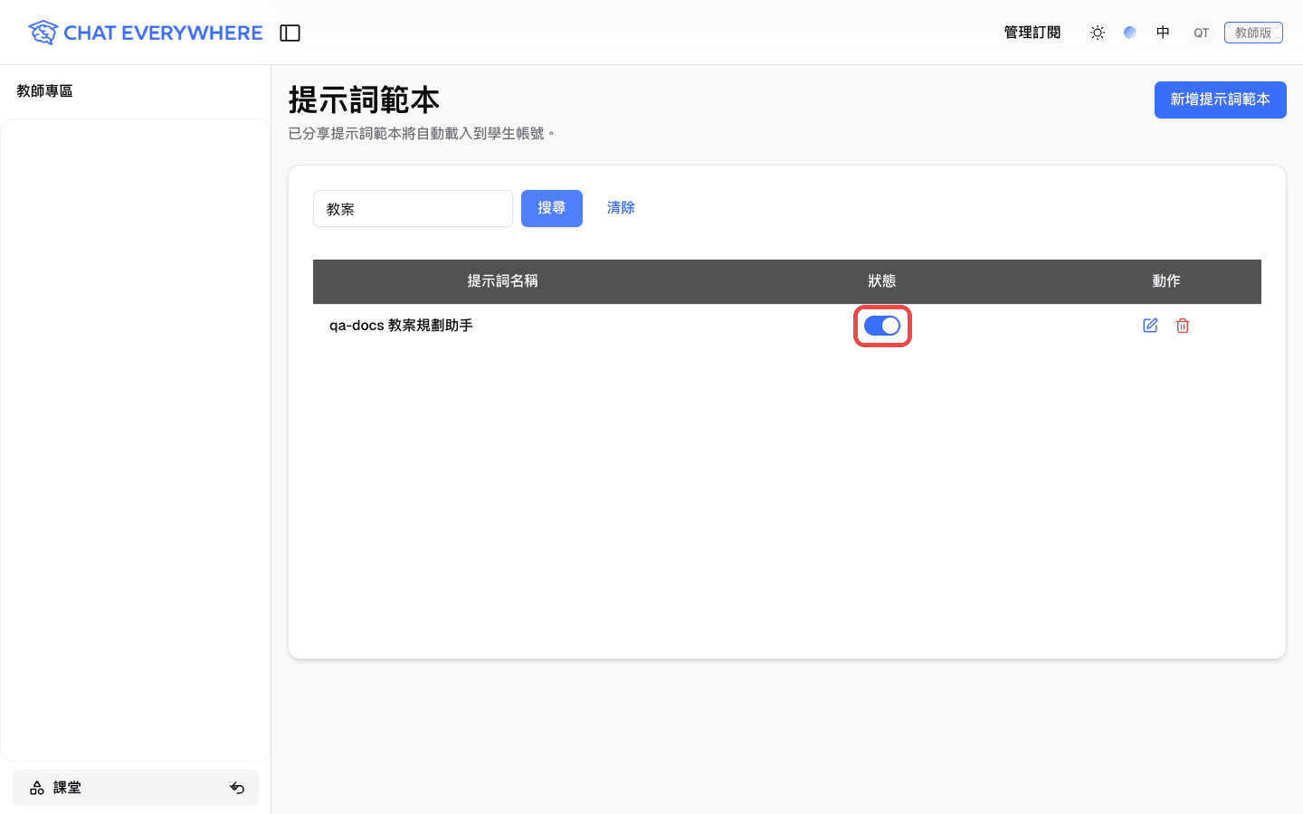Switch theme with the sun icon

click(x=1098, y=33)
